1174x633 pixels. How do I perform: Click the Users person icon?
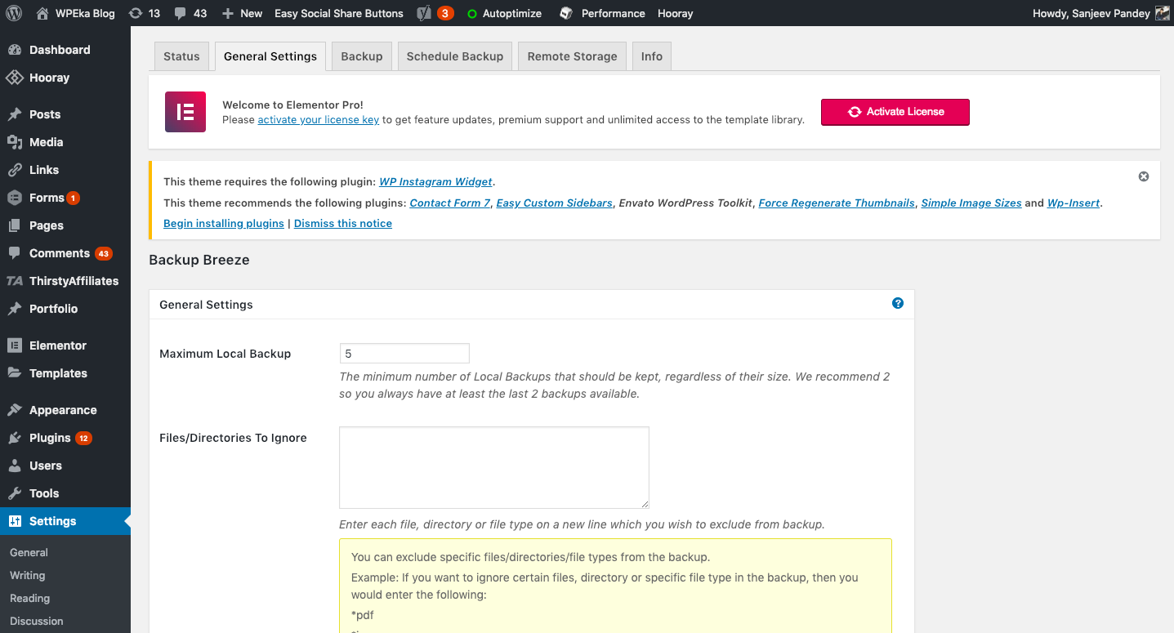point(15,466)
